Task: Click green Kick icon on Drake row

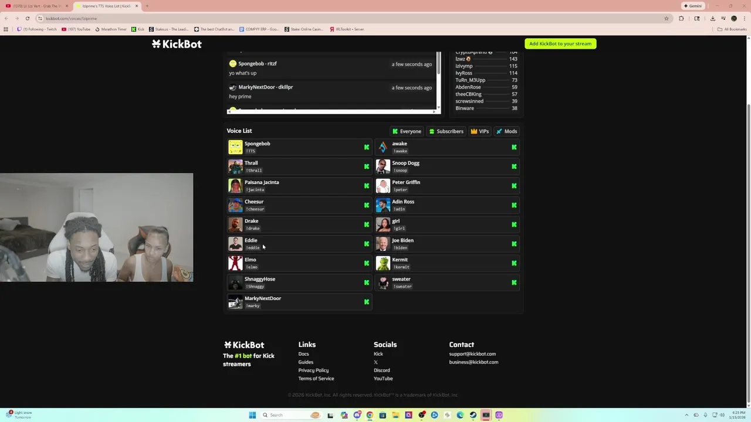Action: [x=367, y=224]
